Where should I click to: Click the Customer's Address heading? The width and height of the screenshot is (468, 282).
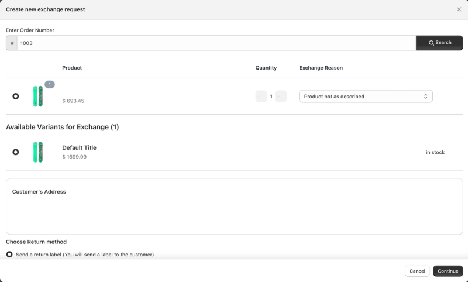coord(39,191)
